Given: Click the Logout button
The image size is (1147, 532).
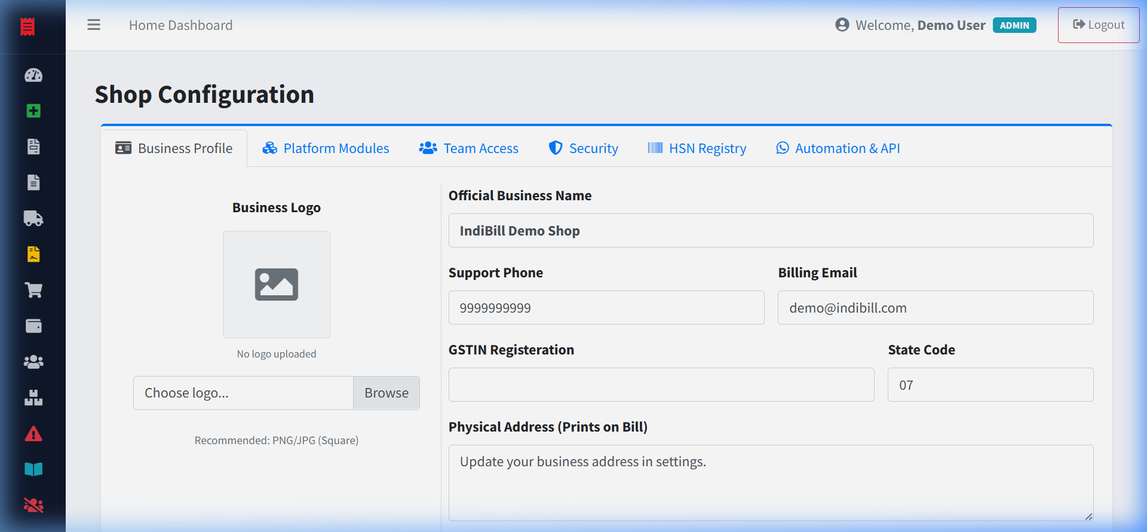Looking at the screenshot, I should coord(1099,25).
